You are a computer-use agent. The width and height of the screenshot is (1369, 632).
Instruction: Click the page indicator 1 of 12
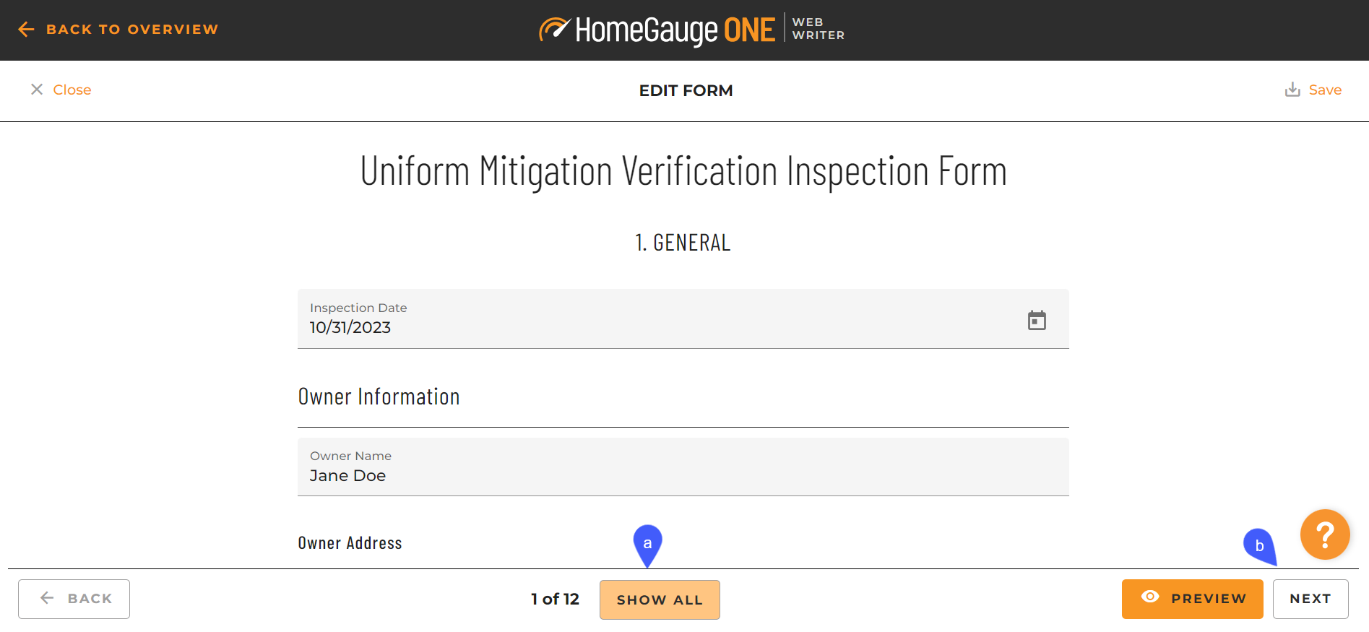pyautogui.click(x=555, y=599)
